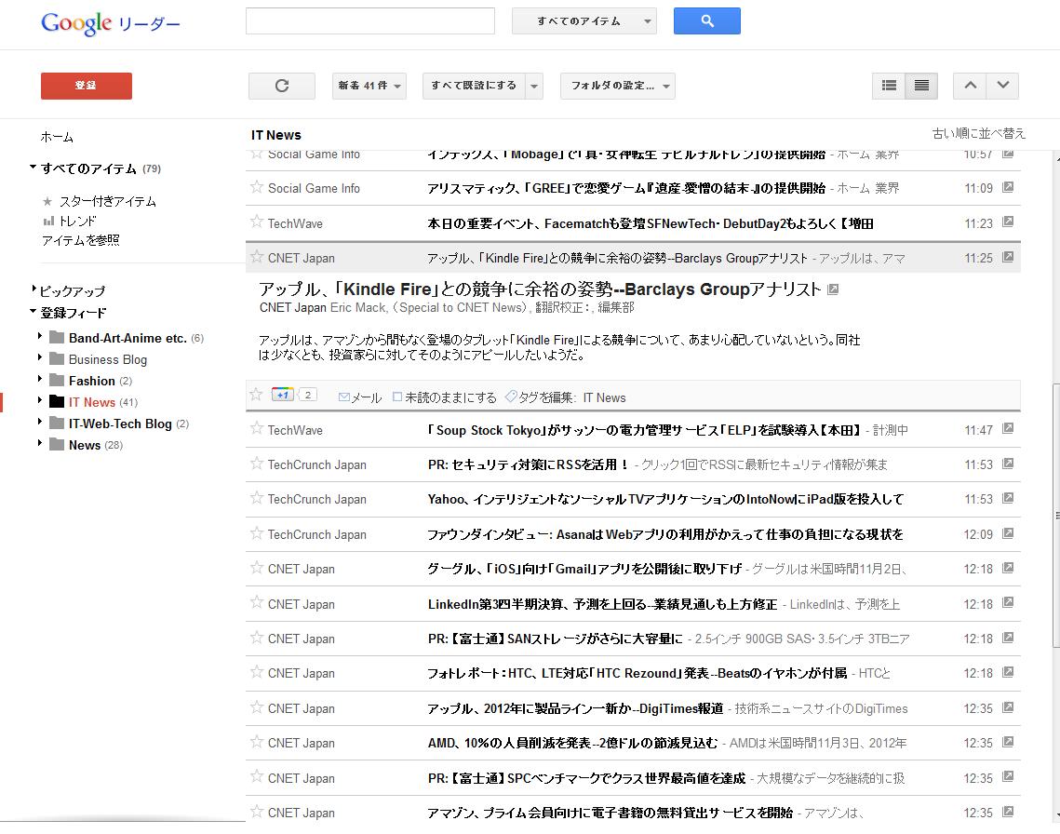Open original of Apple 2012 DigiTimes item
Screen dimensions: 1060x834
pyautogui.click(x=1008, y=707)
